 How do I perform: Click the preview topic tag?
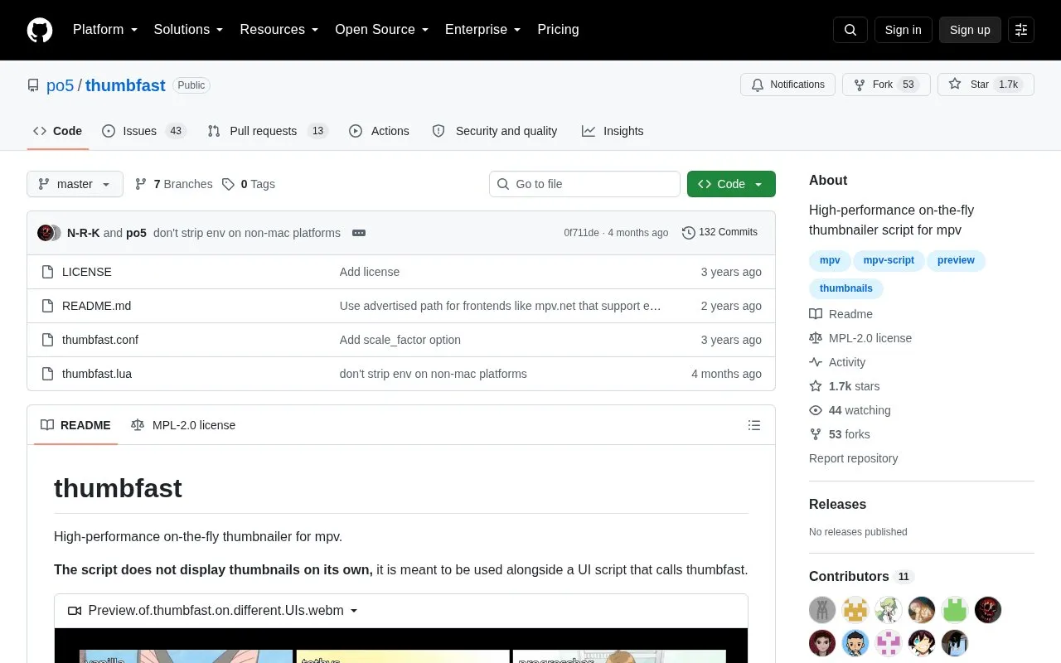[956, 260]
